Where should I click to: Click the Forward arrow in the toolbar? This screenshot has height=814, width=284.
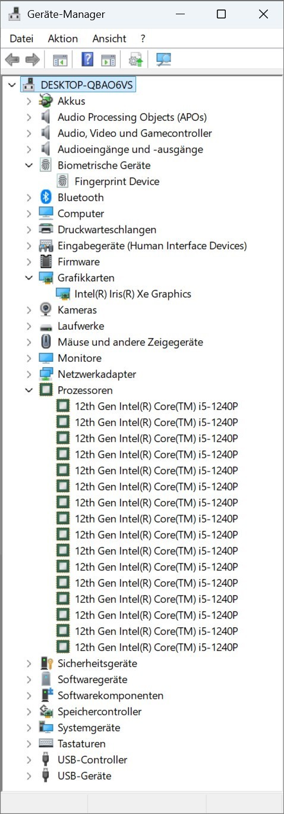32,60
